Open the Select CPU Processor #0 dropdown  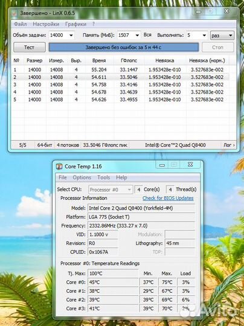tap(111, 190)
